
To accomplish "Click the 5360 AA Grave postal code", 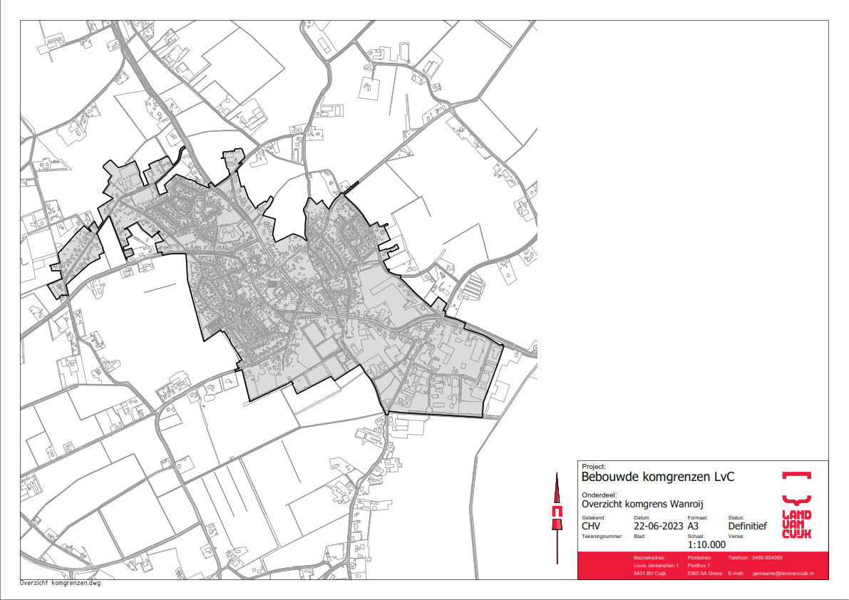I will [704, 573].
